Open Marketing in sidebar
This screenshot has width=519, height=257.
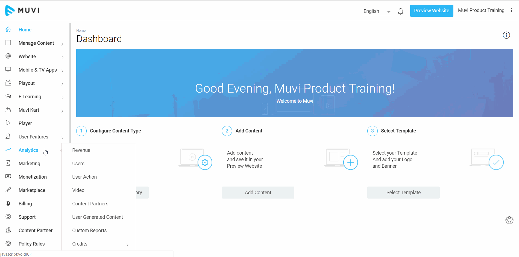(29, 164)
